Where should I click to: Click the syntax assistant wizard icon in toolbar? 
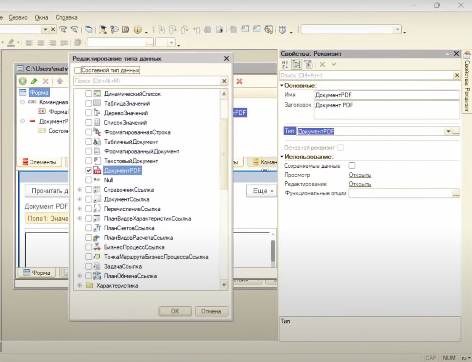[x=103, y=29]
